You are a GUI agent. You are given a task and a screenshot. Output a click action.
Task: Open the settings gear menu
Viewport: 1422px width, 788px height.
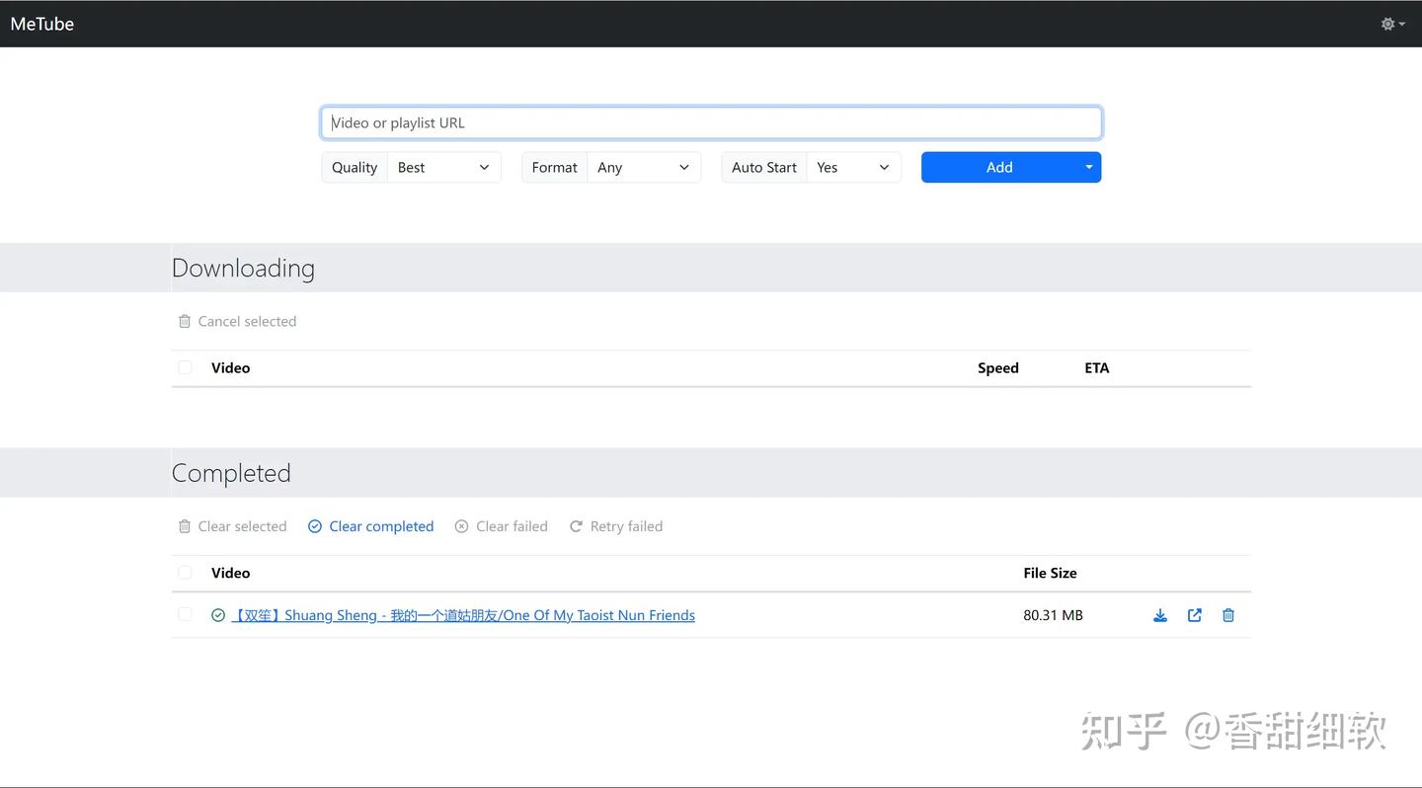coord(1392,24)
